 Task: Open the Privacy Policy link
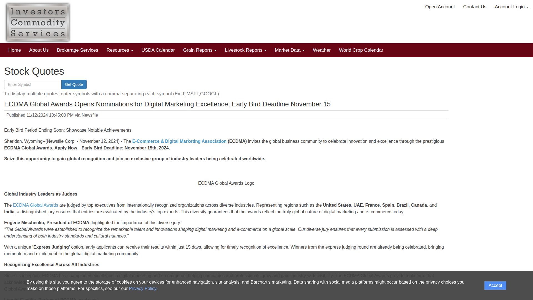(142, 289)
